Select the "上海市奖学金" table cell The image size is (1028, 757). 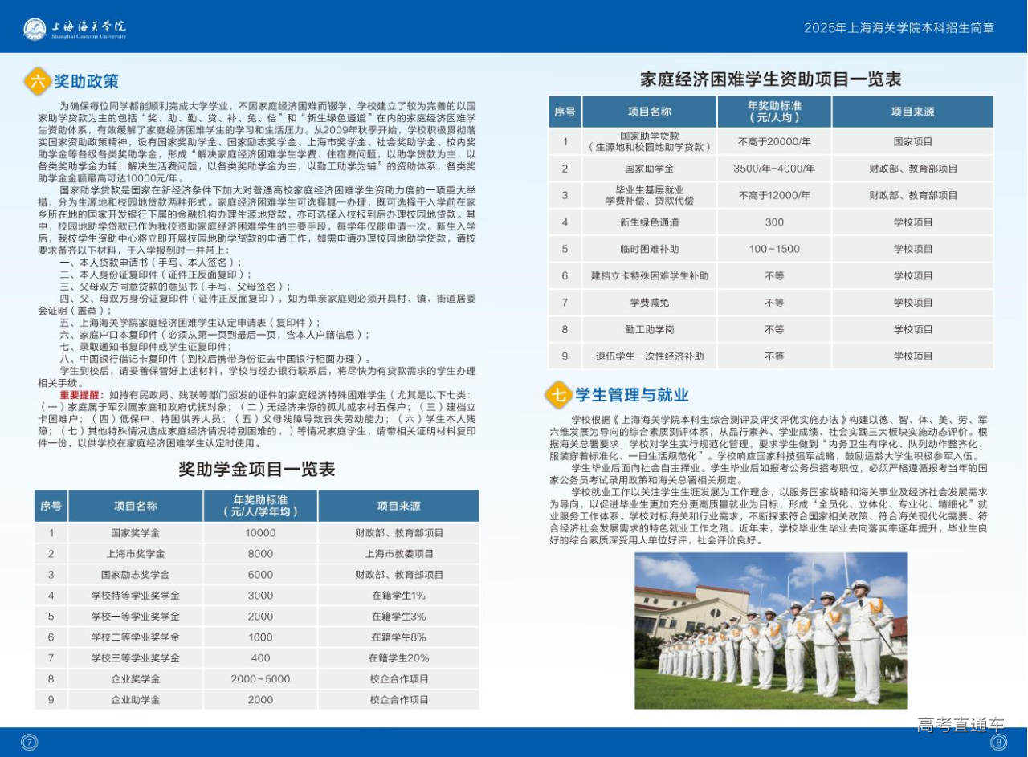pos(135,554)
